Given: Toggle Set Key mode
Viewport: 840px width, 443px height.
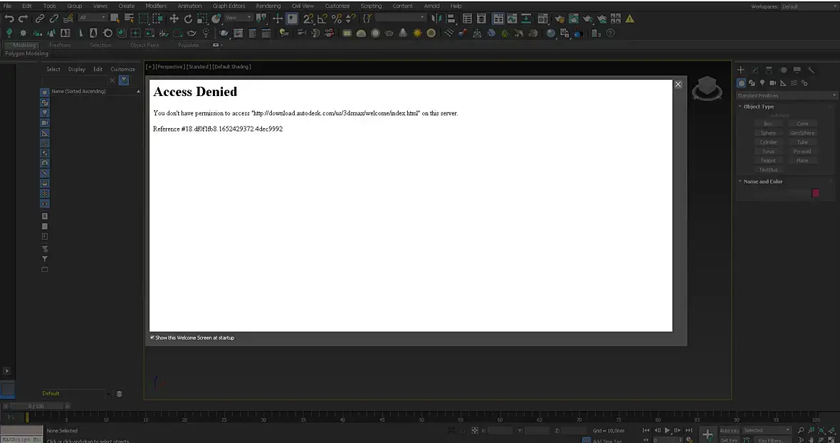Looking at the screenshot, I should [x=729, y=439].
